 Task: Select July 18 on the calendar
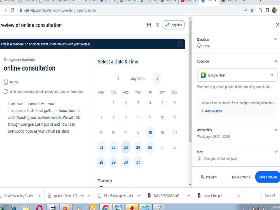pos(150,132)
